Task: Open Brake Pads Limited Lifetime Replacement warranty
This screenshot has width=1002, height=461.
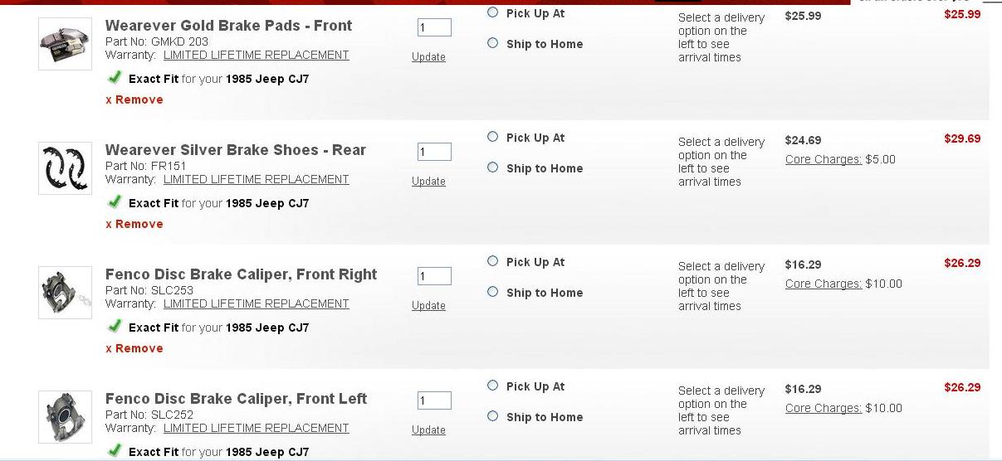Action: pyautogui.click(x=256, y=55)
